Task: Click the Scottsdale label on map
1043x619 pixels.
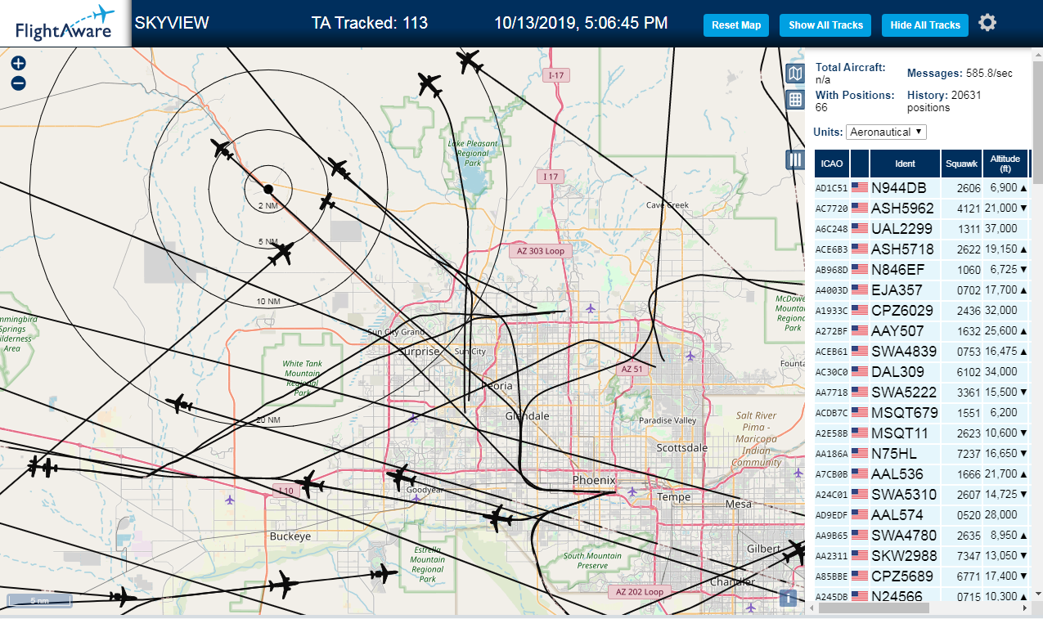Action: click(x=682, y=448)
